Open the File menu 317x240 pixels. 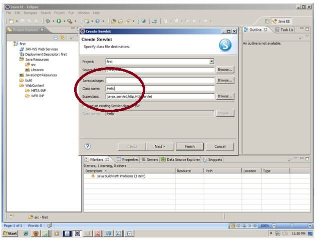9,13
